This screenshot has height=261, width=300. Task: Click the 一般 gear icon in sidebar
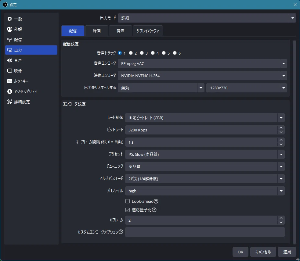9,19
